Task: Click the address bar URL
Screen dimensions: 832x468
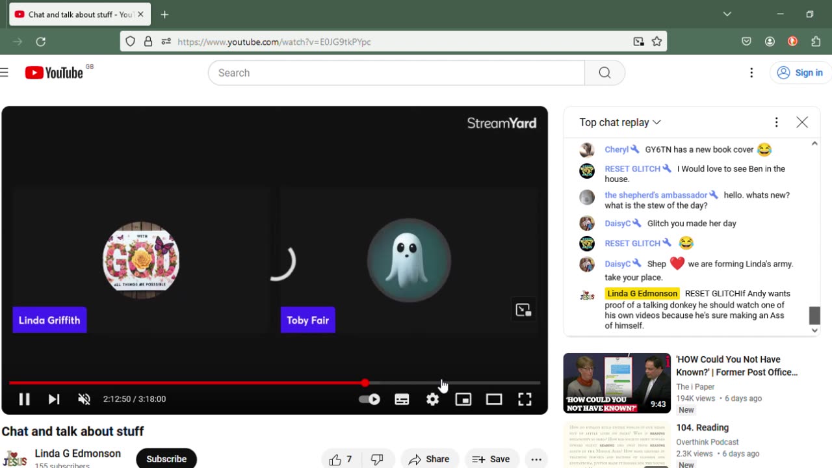Action: coord(274,42)
